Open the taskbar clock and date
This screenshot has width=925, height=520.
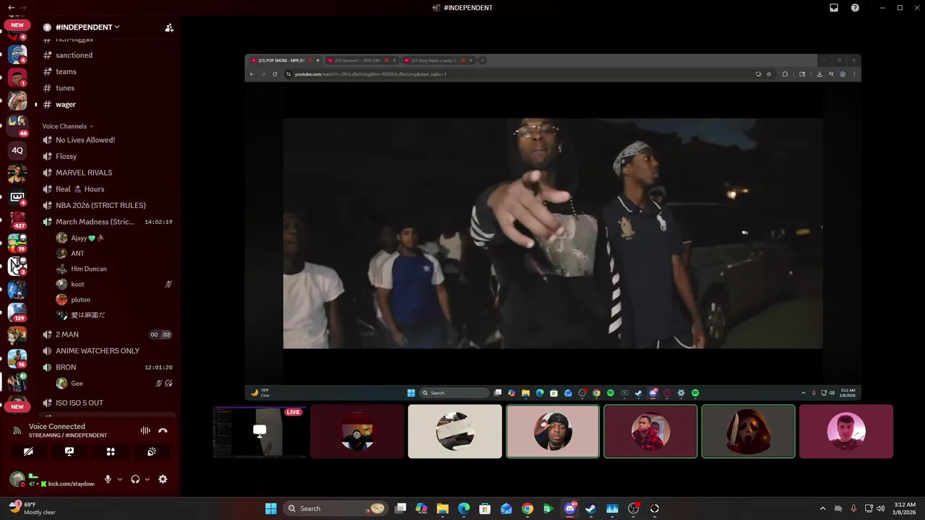click(x=904, y=508)
